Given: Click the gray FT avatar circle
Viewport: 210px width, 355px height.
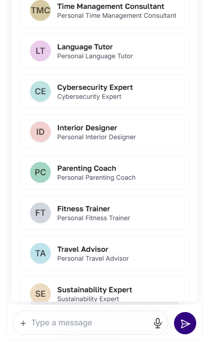Looking at the screenshot, I should (40, 213).
